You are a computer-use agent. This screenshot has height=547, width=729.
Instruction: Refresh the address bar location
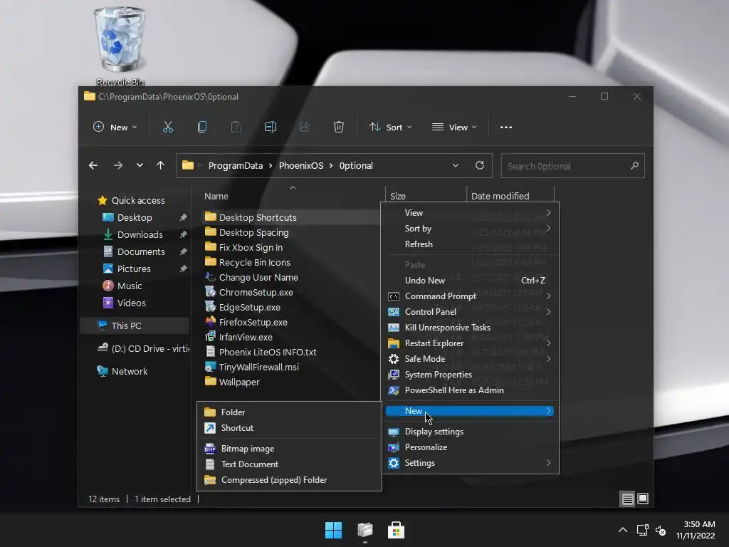point(480,165)
